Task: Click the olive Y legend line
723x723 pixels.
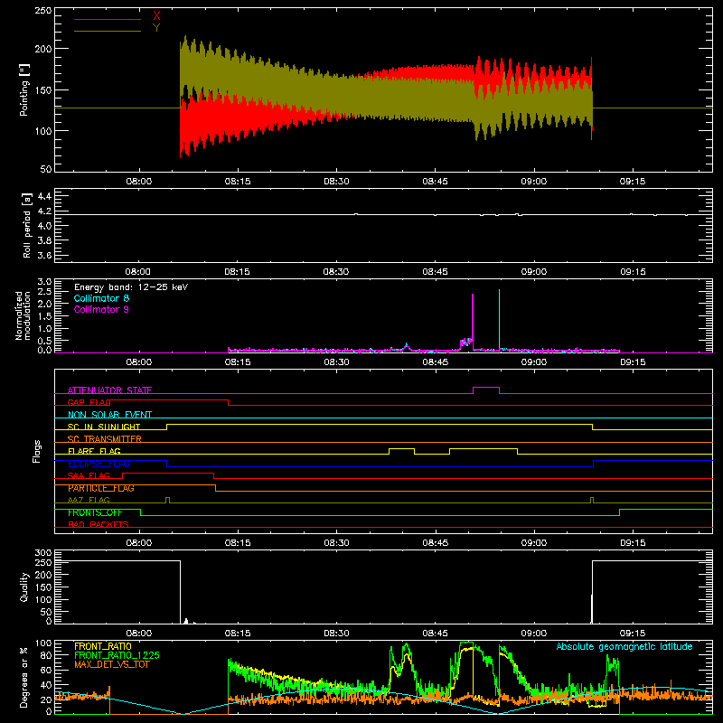Action: [x=108, y=31]
